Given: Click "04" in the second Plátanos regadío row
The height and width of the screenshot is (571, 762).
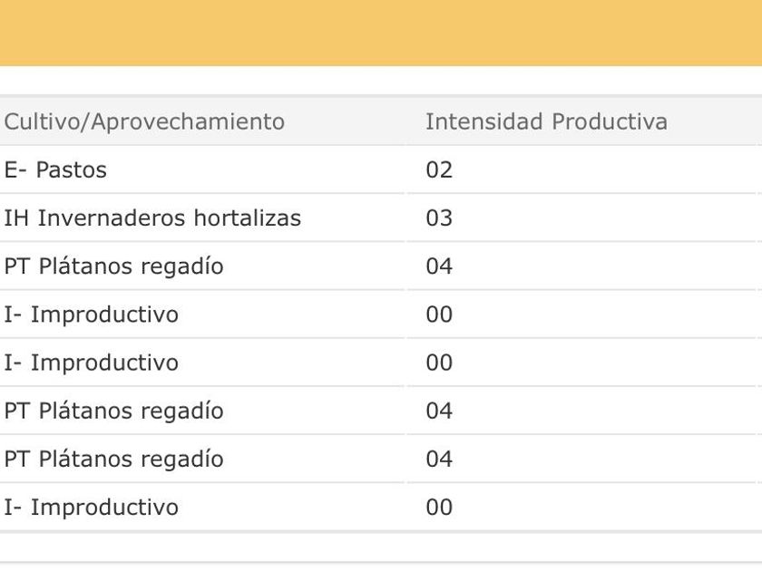Looking at the screenshot, I should pyautogui.click(x=439, y=411).
